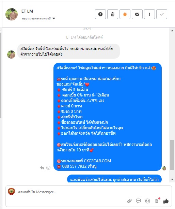Click the baht payment request icon
The width and height of the screenshot is (175, 209).
(x=157, y=201)
